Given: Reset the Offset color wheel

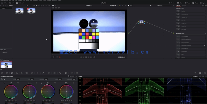Looking at the screenshot, I should tap(74, 83).
